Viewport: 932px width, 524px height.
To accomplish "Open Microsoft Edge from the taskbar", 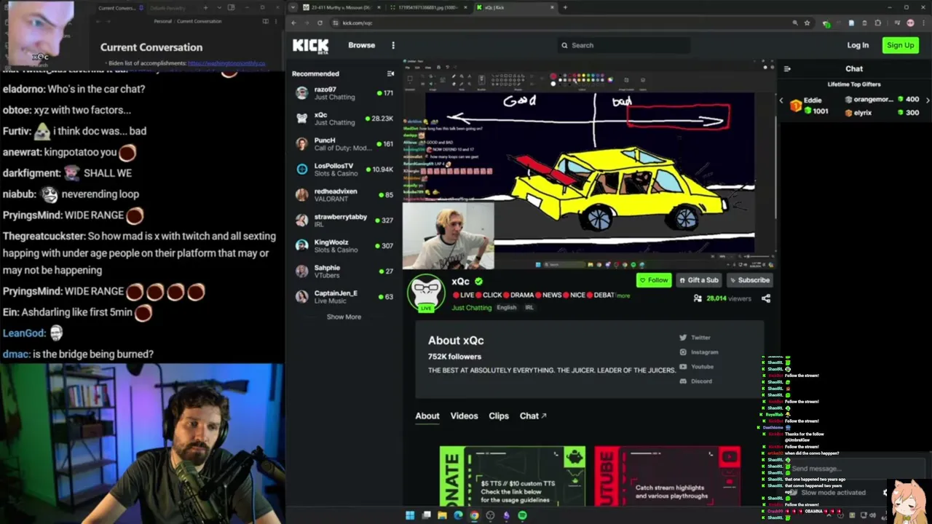I will click(x=458, y=515).
